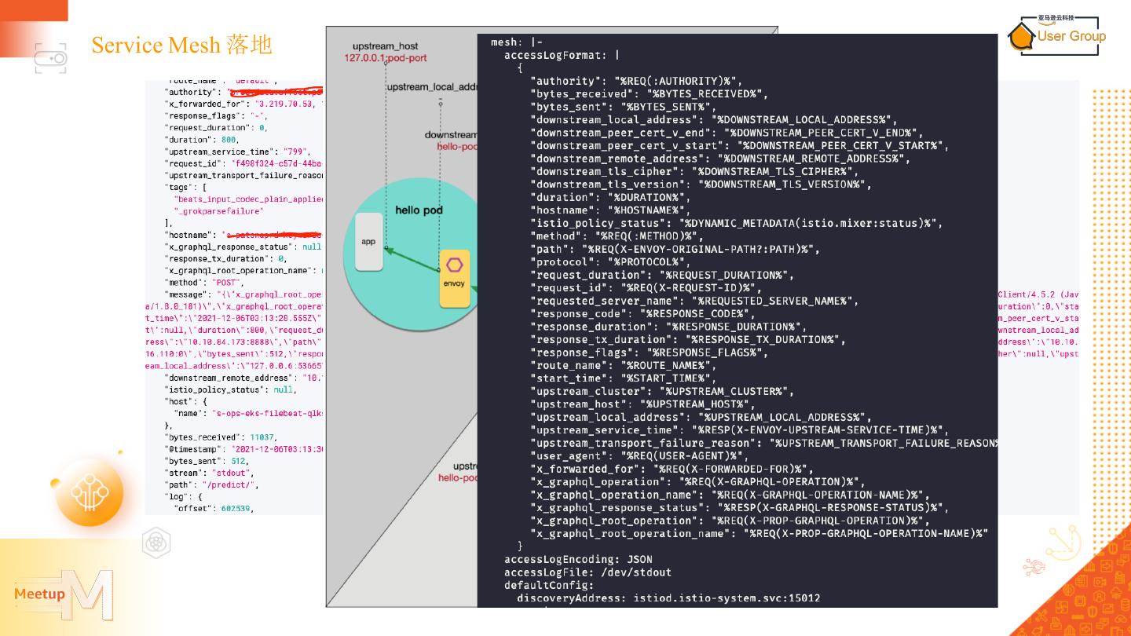Click the discoveryAddress istiod.istio-system.svc:15012 line
1131x636 pixels.
[668, 598]
